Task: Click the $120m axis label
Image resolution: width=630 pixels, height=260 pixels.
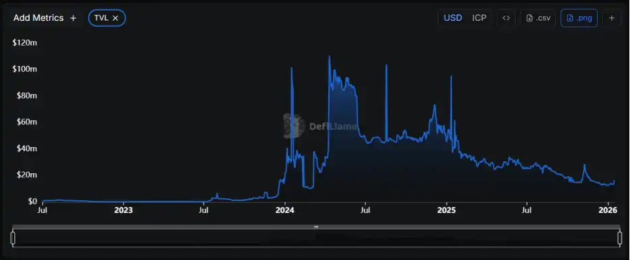Action: (25, 42)
